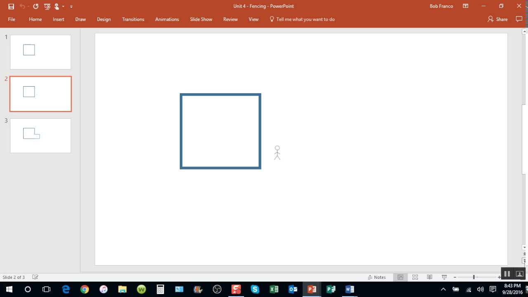Show hidden system tray icons
The image size is (528, 297).
click(x=443, y=289)
